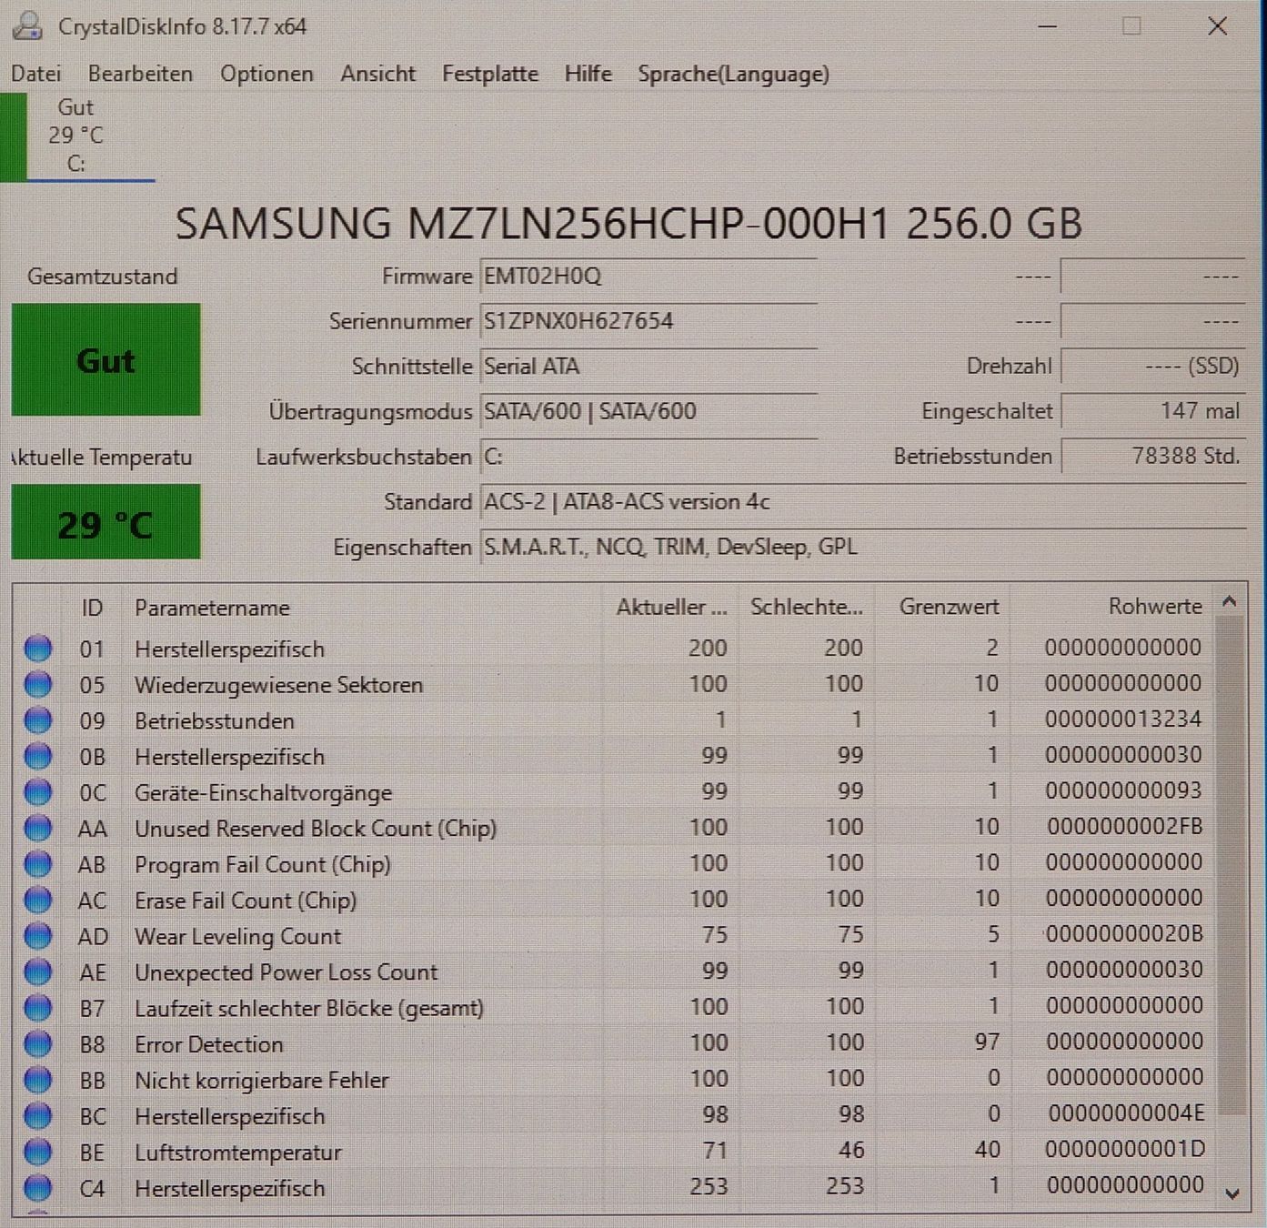Click the 29 °C temperature button

click(x=106, y=523)
